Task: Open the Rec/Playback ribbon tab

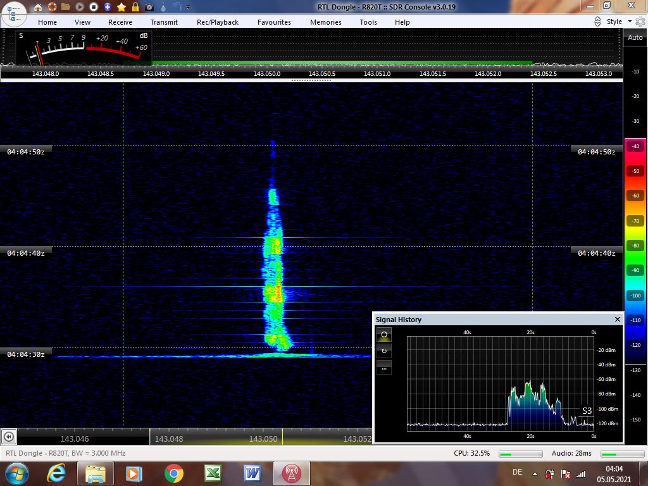Action: pyautogui.click(x=218, y=22)
